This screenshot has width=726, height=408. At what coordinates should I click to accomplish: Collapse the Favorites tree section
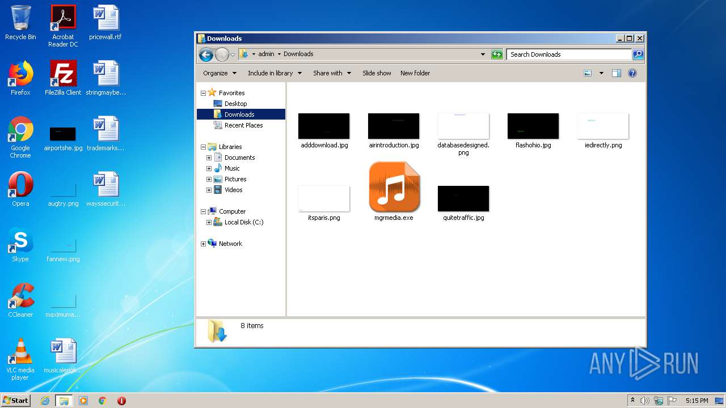click(203, 93)
